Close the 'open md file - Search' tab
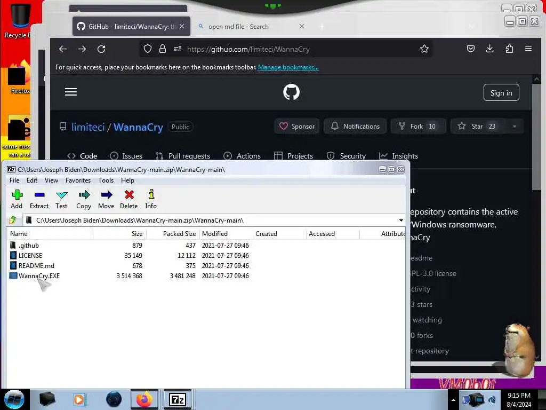The height and width of the screenshot is (410, 546). click(x=302, y=27)
